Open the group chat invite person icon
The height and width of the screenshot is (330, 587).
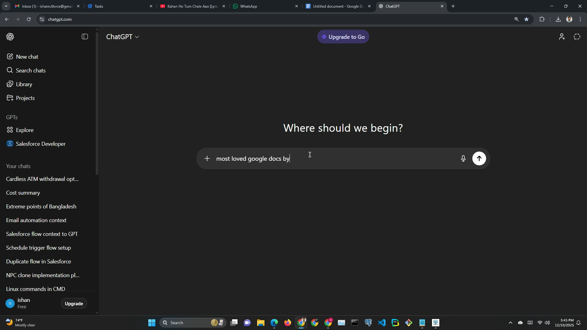[562, 37]
